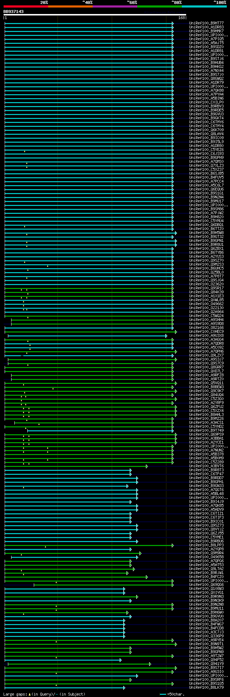The height and width of the screenshot is (697, 230).
Task: Click the UniRef100_Q336P9 label
Action: [207, 636]
